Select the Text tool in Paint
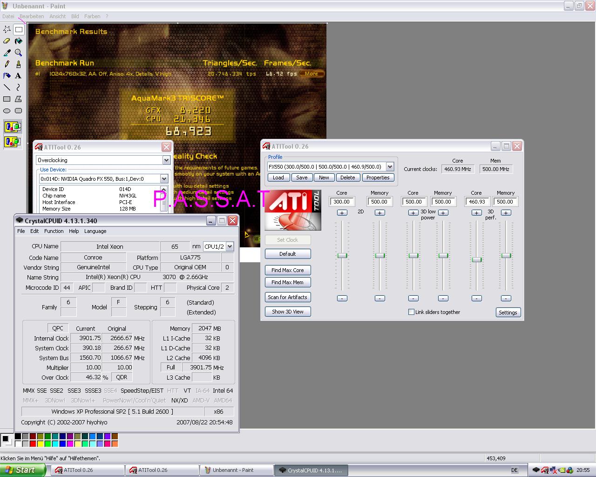The height and width of the screenshot is (477, 596). pyautogui.click(x=19, y=75)
